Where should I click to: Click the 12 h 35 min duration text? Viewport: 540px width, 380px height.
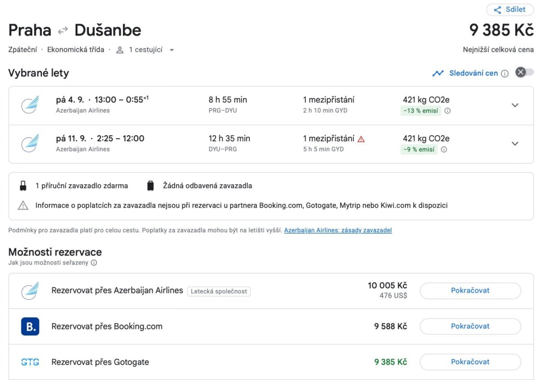(x=229, y=139)
